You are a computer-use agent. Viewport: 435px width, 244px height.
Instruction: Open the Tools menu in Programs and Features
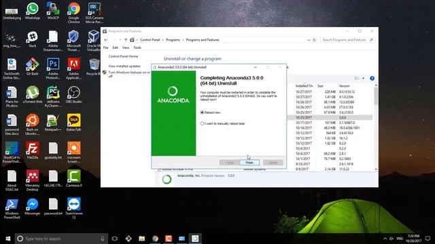tap(137, 47)
